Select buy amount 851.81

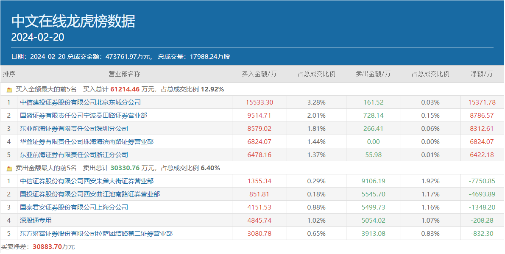click(x=259, y=194)
